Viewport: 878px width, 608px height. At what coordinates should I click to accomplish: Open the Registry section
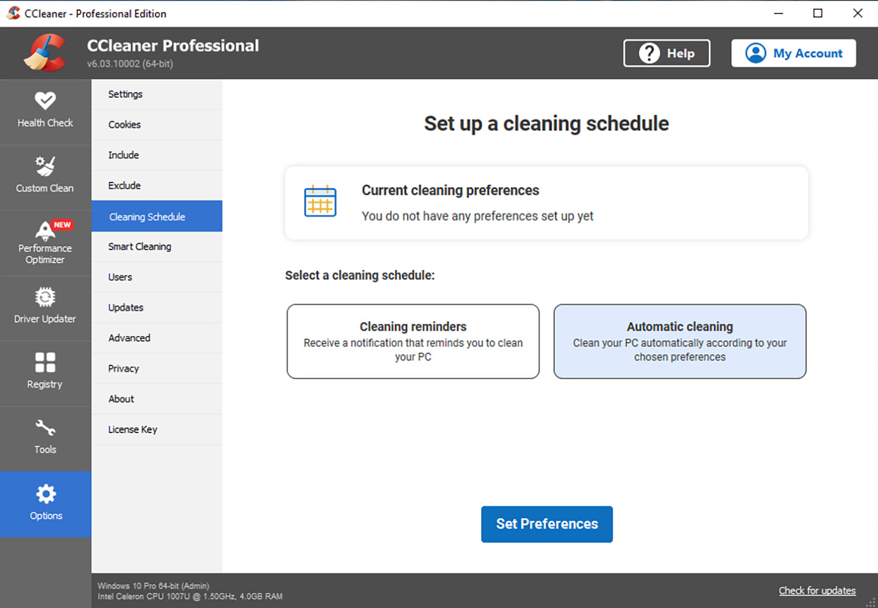click(45, 373)
